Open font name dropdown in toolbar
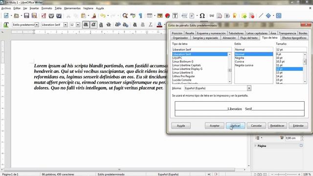Viewport: 313px width, 176px height. 66,25
